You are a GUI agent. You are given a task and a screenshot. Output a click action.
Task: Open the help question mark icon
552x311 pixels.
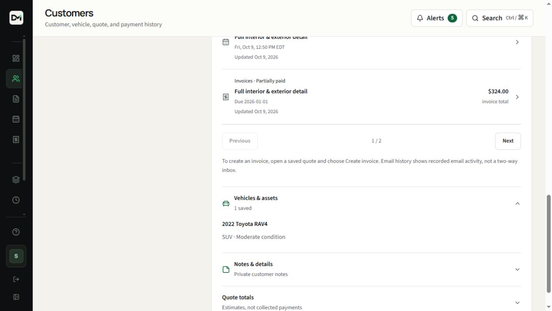[16, 232]
